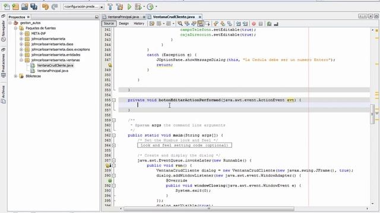Click the New File toolbar icon
Viewport: 380px width, 213px height.
[7, 7]
